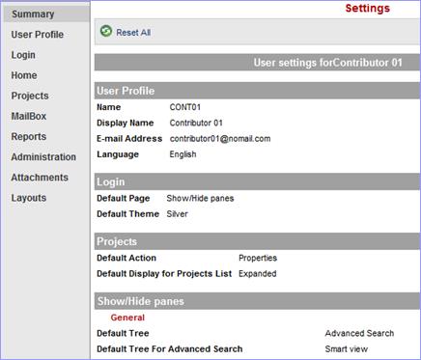Screen dimensions: 421x360
Task: Click the Show/Hide panes section header
Action: point(257,301)
